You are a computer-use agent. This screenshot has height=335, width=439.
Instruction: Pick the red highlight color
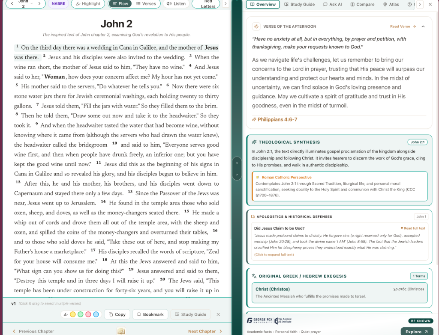click(x=88, y=314)
